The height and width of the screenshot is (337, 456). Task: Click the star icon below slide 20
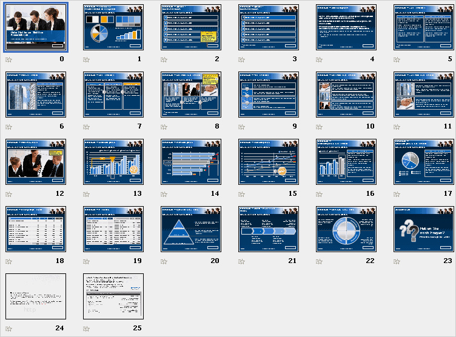click(x=164, y=261)
